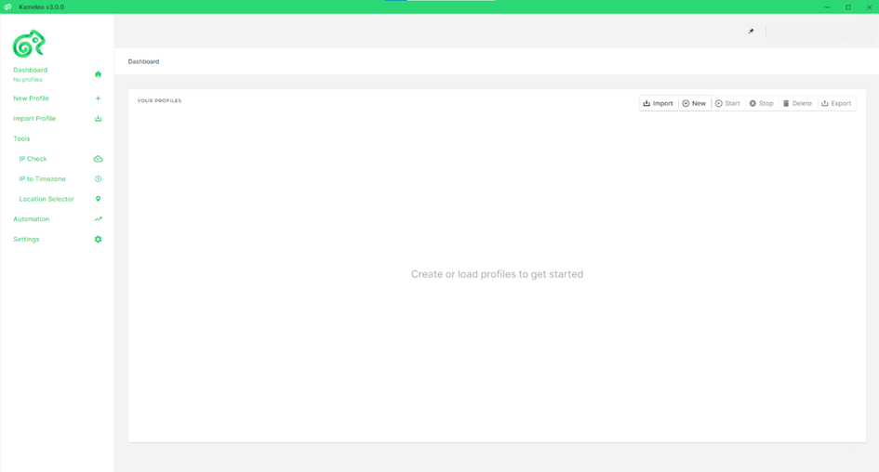Click the YOUR PROFILES heading
The height and width of the screenshot is (472, 879).
point(159,100)
